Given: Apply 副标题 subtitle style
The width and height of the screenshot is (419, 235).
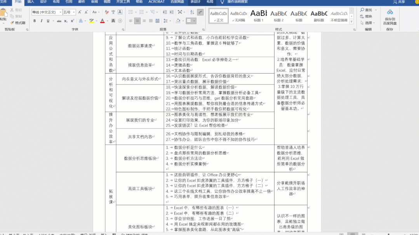Looking at the screenshot, I should click(319, 16).
